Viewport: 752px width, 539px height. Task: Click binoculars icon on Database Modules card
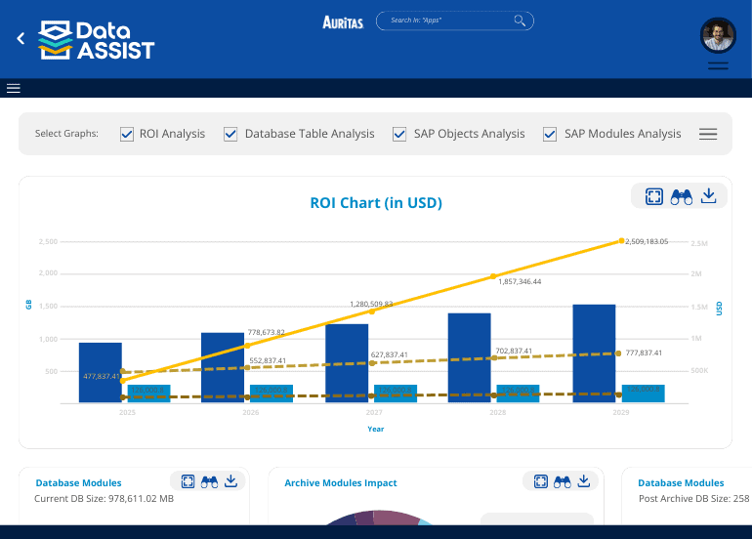click(x=209, y=481)
